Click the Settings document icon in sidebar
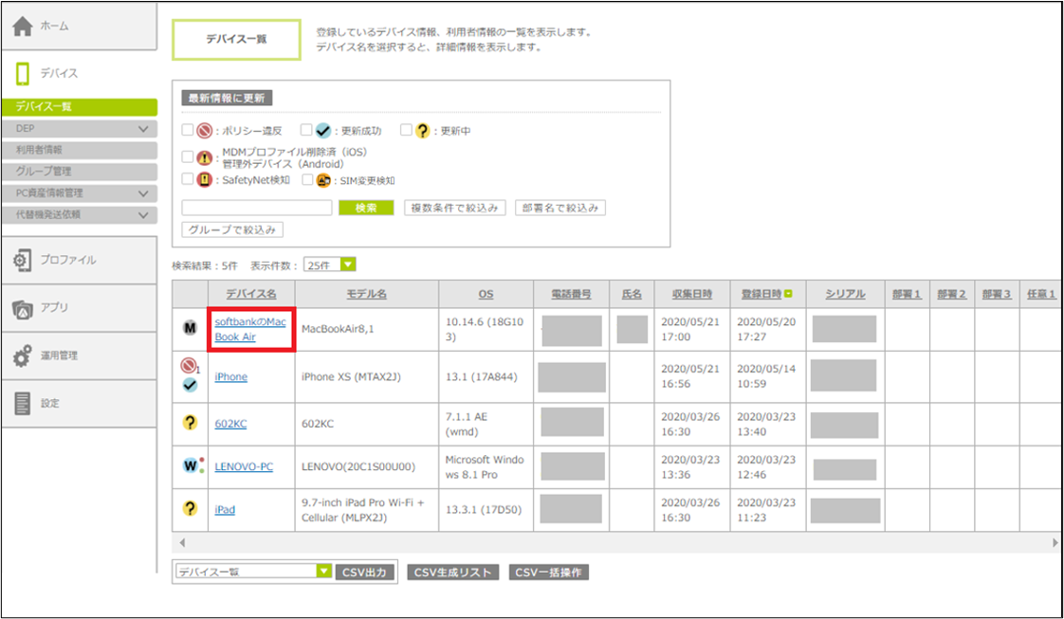 23,404
